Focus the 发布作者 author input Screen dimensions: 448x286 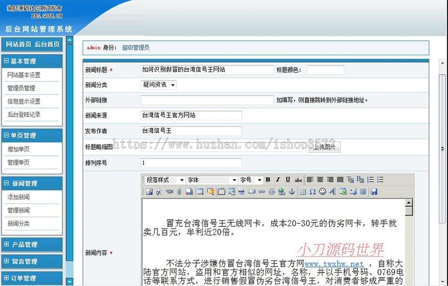click(x=191, y=131)
